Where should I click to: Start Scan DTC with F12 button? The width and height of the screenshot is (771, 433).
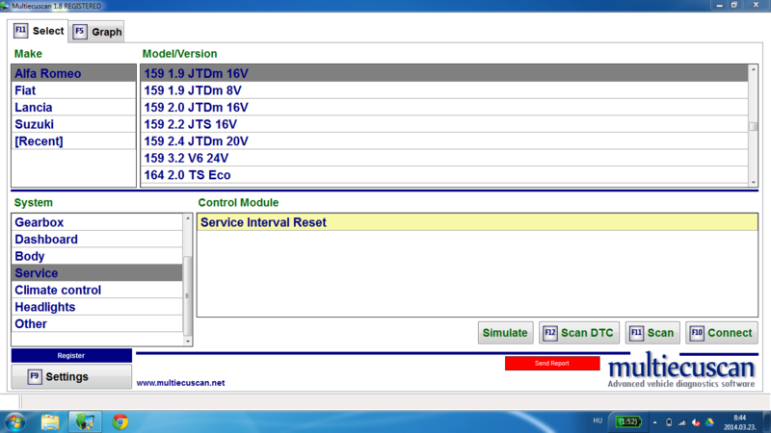click(579, 333)
